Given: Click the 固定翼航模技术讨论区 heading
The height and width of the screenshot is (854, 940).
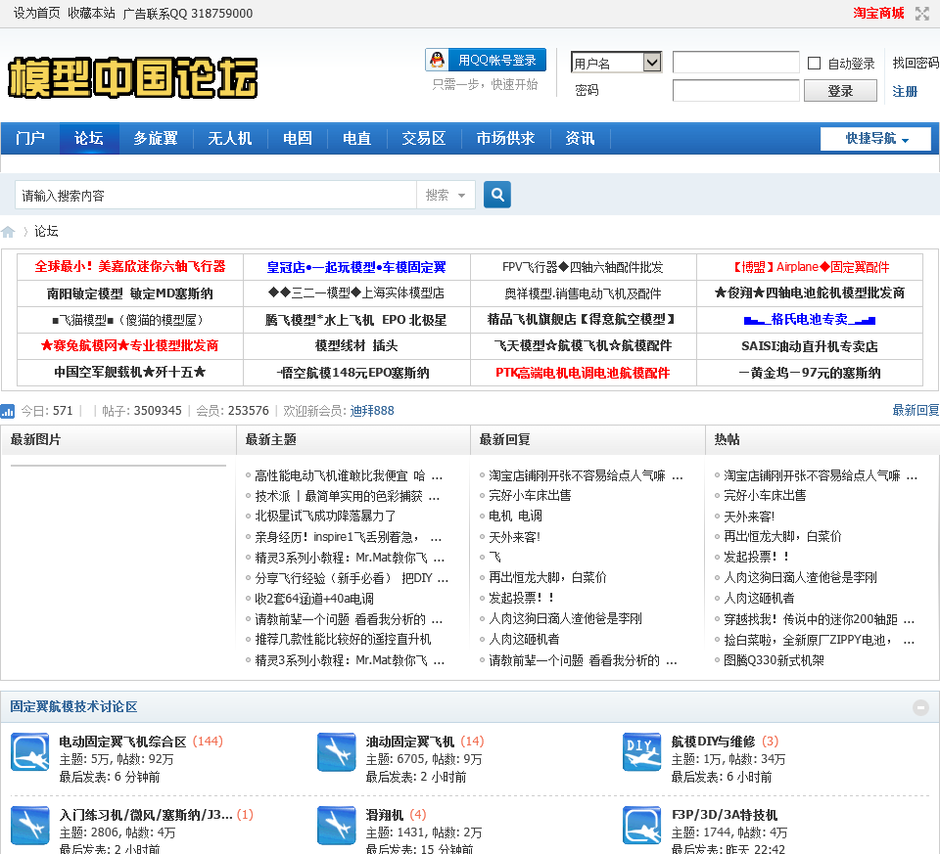Looking at the screenshot, I should 73,706.
